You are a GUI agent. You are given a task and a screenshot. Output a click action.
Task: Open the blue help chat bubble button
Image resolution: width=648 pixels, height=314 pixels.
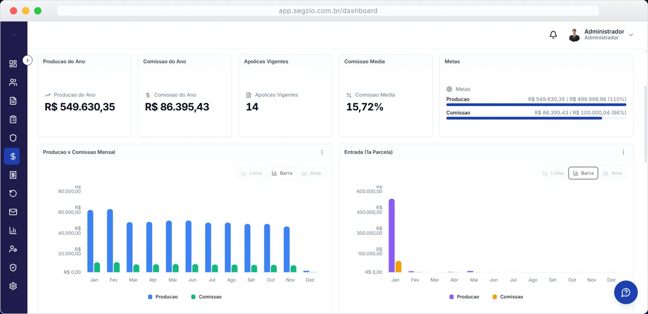click(x=626, y=292)
